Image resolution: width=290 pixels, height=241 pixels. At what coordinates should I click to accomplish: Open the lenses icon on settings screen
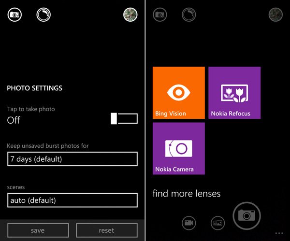point(43,15)
